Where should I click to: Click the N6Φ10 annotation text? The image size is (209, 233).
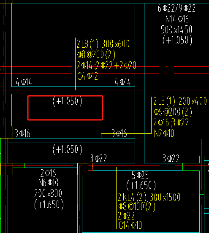point(48,182)
